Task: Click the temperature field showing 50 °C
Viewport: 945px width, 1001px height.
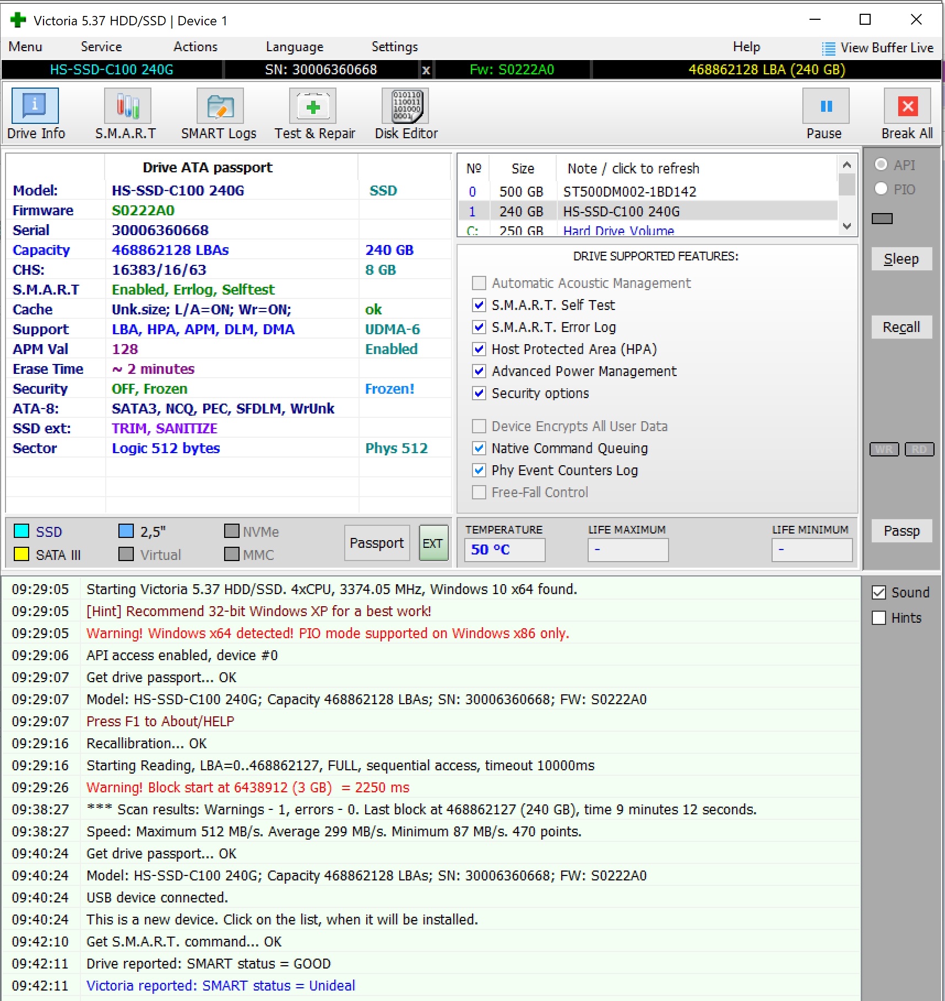Action: [x=505, y=550]
